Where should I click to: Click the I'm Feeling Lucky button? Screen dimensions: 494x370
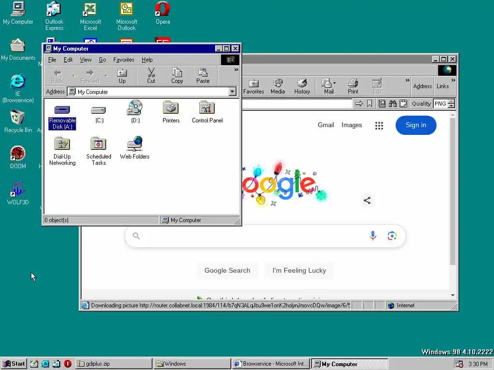coord(299,270)
